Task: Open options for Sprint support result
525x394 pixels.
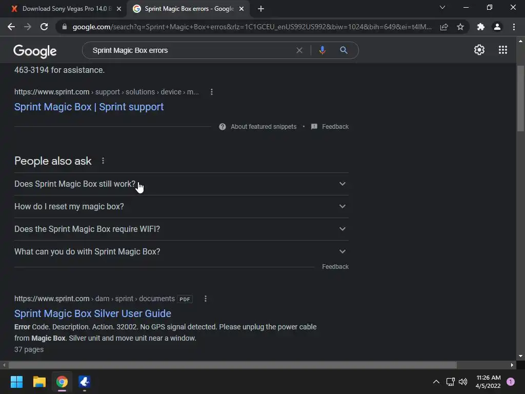Action: point(212,92)
